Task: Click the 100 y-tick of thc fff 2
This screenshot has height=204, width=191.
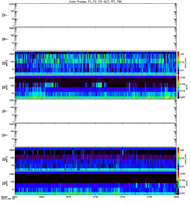Action: 12,131
